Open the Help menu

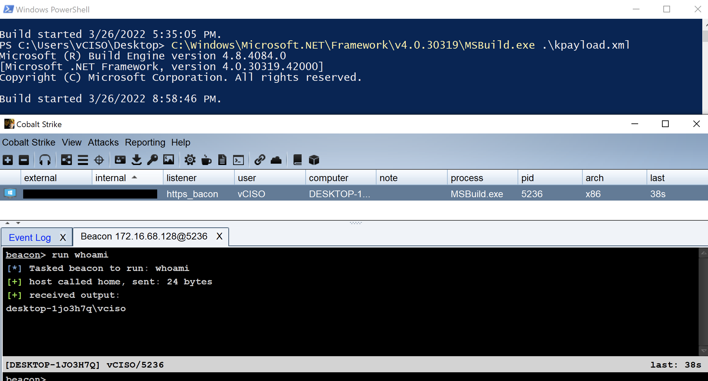point(181,143)
